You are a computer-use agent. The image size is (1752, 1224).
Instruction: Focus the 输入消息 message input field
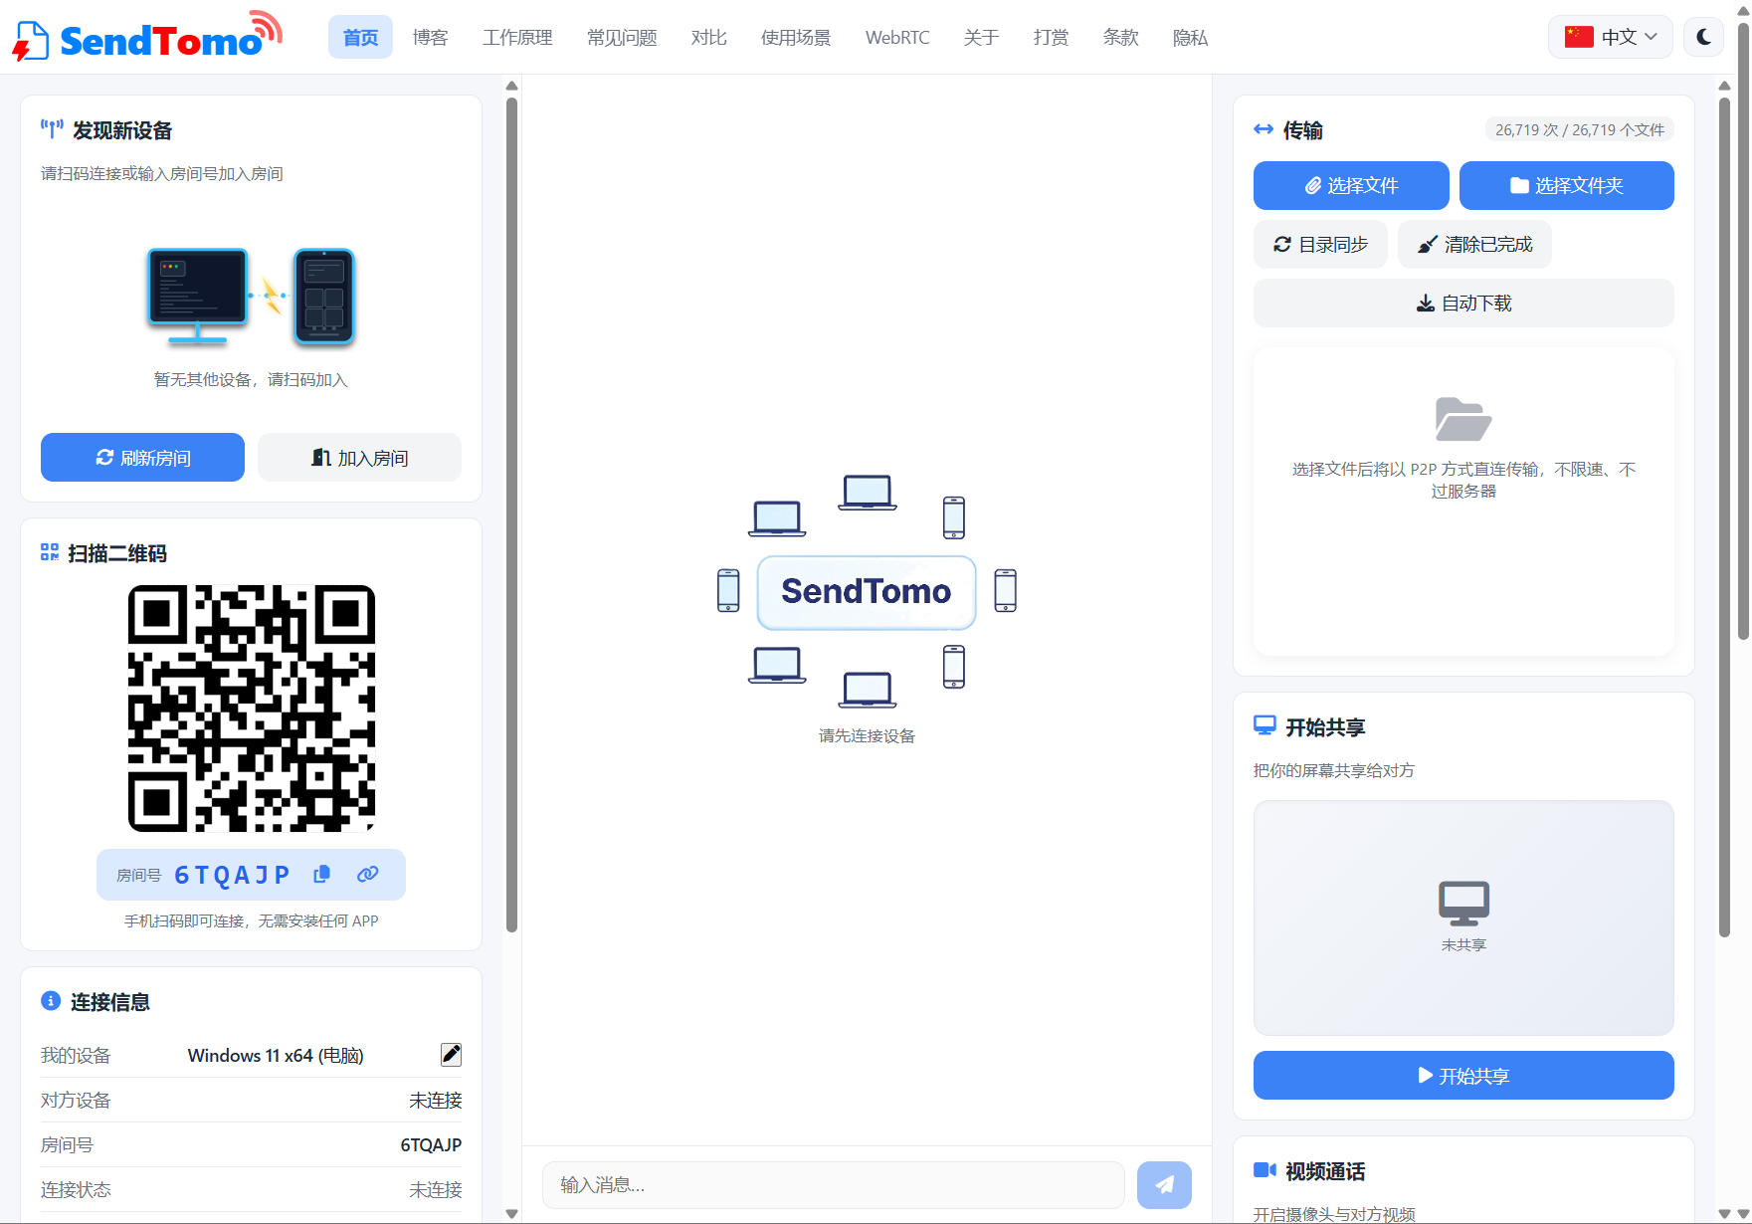click(x=833, y=1184)
